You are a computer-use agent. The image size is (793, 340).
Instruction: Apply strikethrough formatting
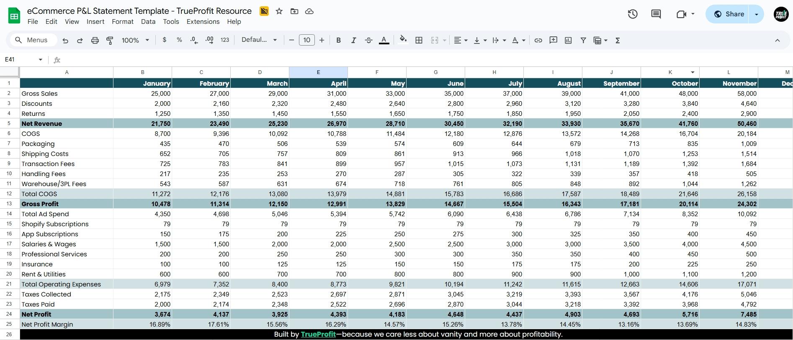(x=368, y=41)
